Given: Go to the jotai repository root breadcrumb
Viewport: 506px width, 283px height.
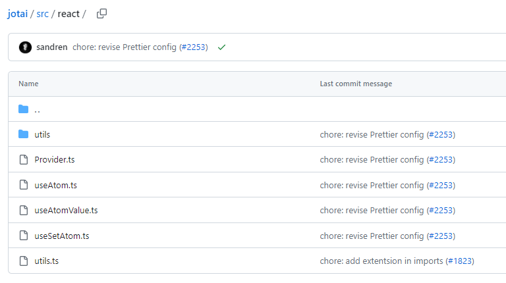Looking at the screenshot, I should tap(17, 14).
